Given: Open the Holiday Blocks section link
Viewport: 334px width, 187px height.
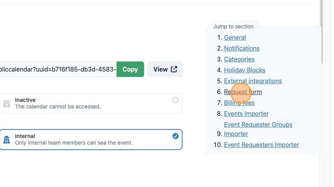Looking at the screenshot, I should coord(245,70).
